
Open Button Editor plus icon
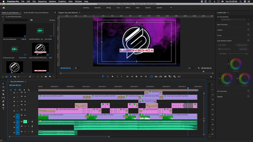(x=211, y=77)
